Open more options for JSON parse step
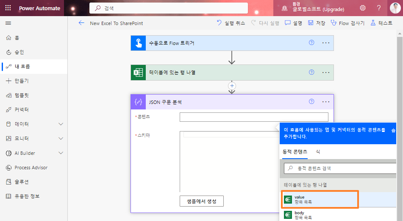 (x=326, y=102)
